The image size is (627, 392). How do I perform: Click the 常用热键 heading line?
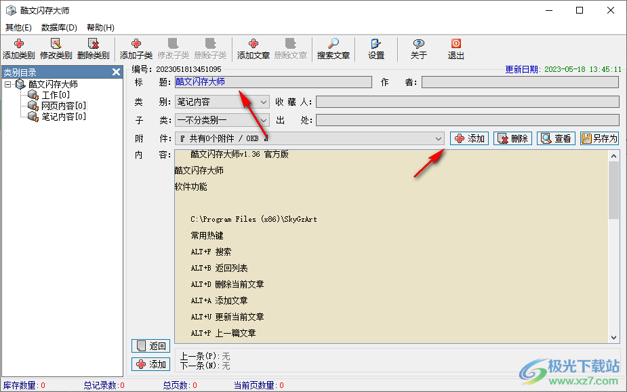tap(207, 235)
